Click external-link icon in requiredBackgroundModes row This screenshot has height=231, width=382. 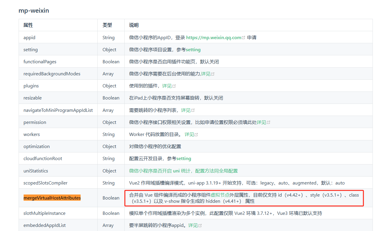click(213, 74)
